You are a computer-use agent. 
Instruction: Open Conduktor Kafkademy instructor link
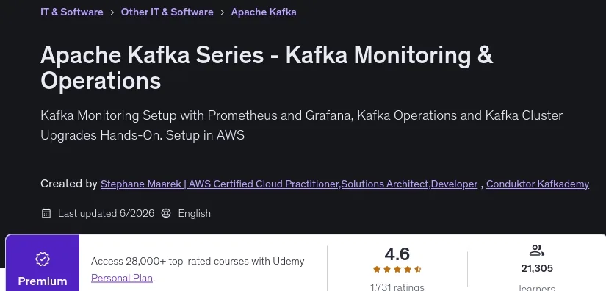[538, 184]
